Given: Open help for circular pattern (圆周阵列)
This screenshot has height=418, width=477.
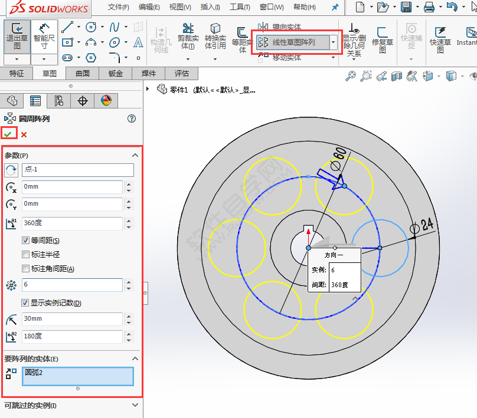Looking at the screenshot, I should [x=132, y=119].
